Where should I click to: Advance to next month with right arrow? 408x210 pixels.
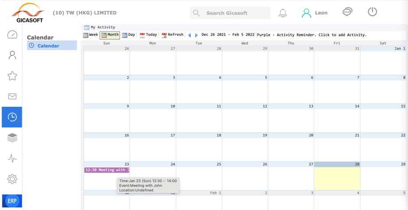coord(196,35)
